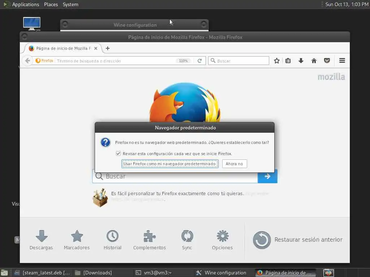Screen dimensions: 370x277
Task: Click the magnifier icon in toolbar search box
Action: [213, 61]
